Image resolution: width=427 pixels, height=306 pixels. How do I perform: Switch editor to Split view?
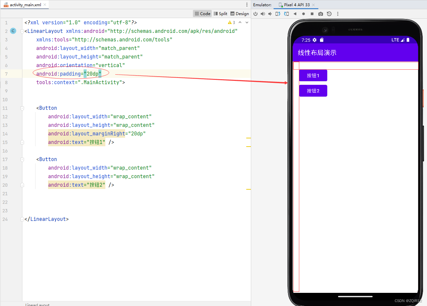coord(221,13)
